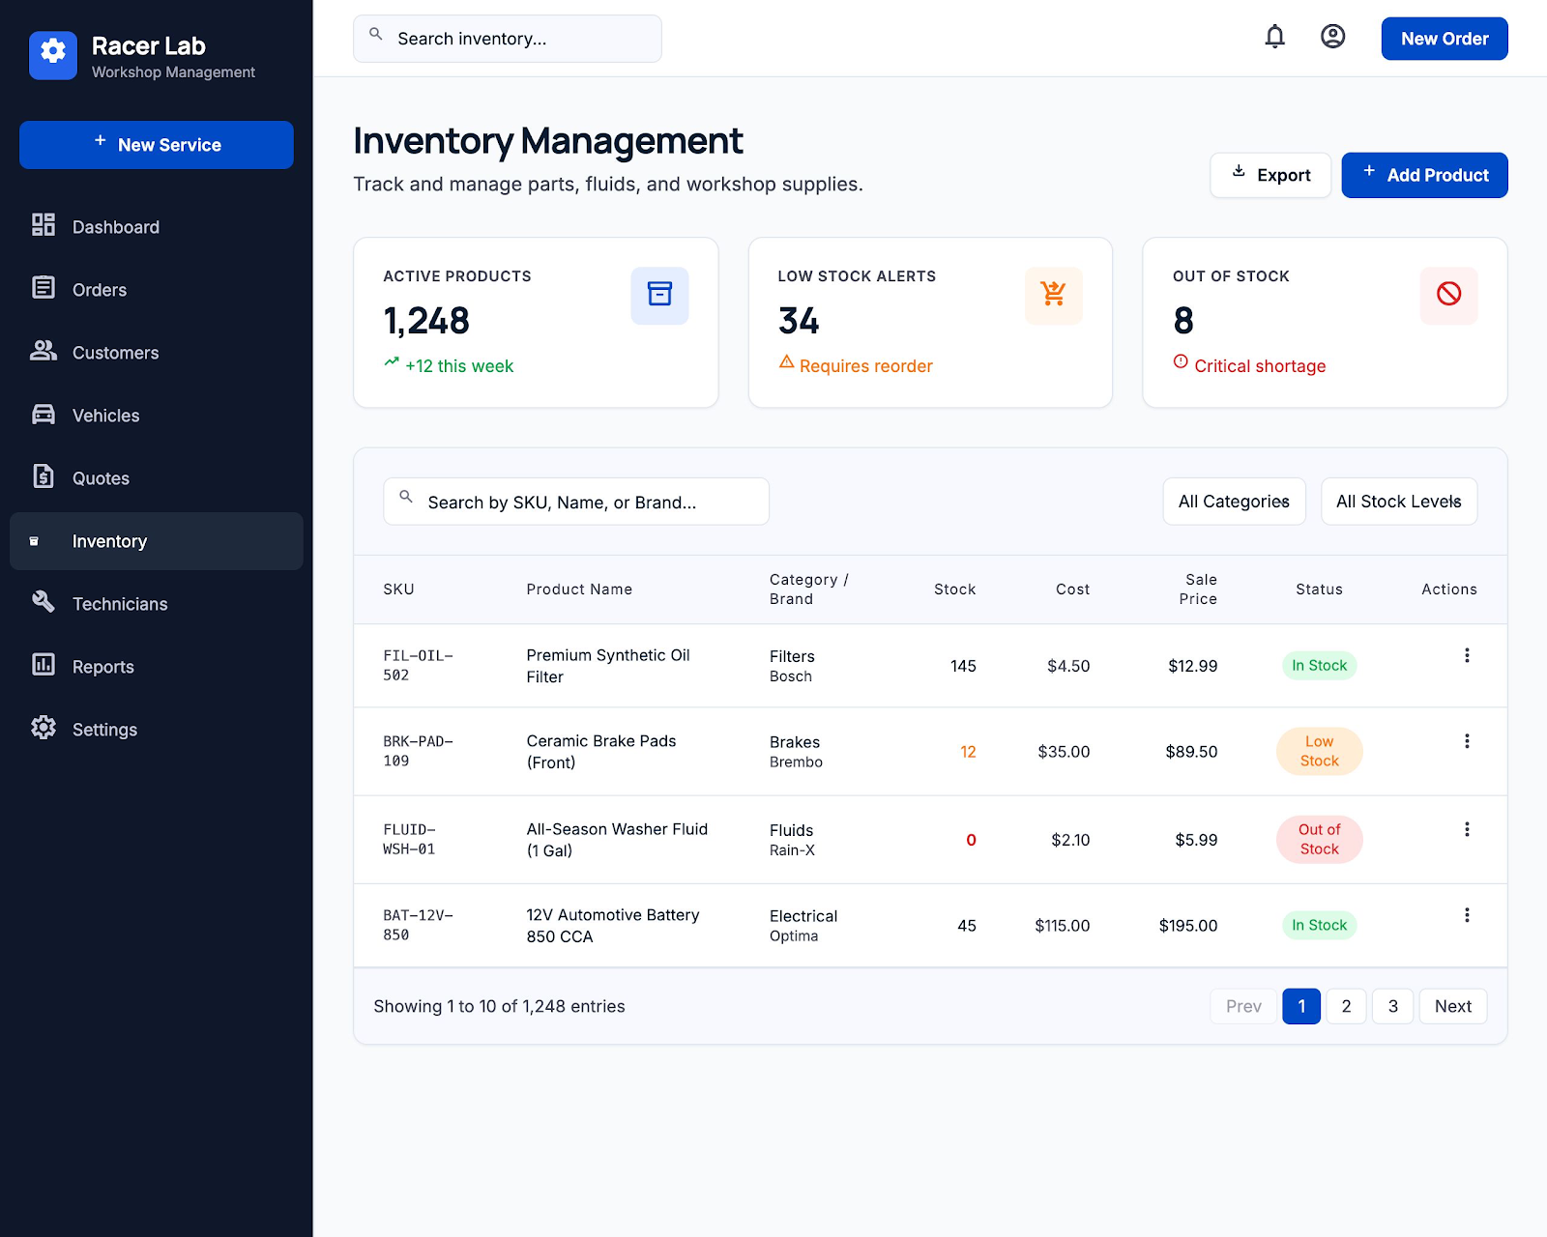
Task: Click the top search magnifier icon
Action: click(x=376, y=35)
